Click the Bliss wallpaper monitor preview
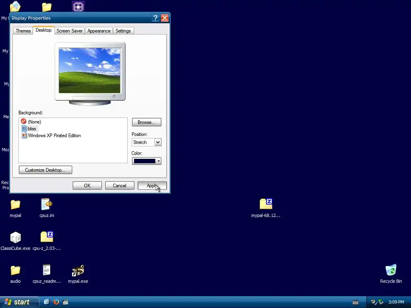The image size is (411, 308). (90, 71)
